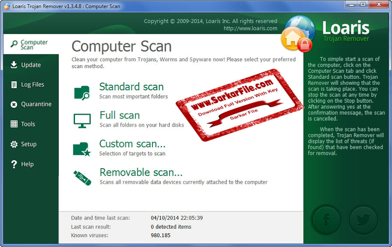This screenshot has width=392, height=247.
Task: Click the Setup gear icon
Action: pyautogui.click(x=14, y=144)
